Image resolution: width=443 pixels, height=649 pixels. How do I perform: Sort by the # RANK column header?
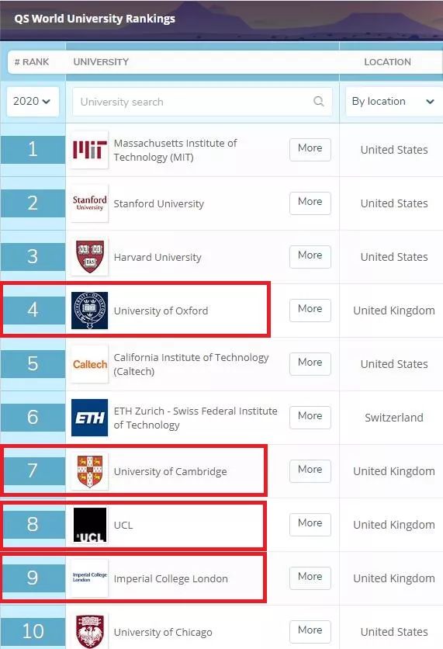[x=32, y=62]
